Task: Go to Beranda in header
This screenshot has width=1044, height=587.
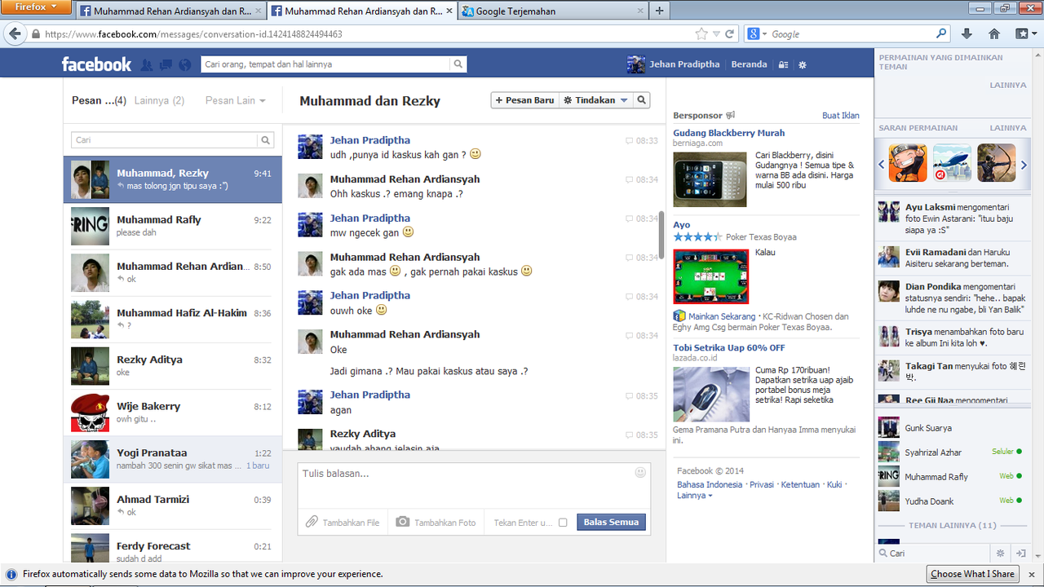Action: (749, 64)
